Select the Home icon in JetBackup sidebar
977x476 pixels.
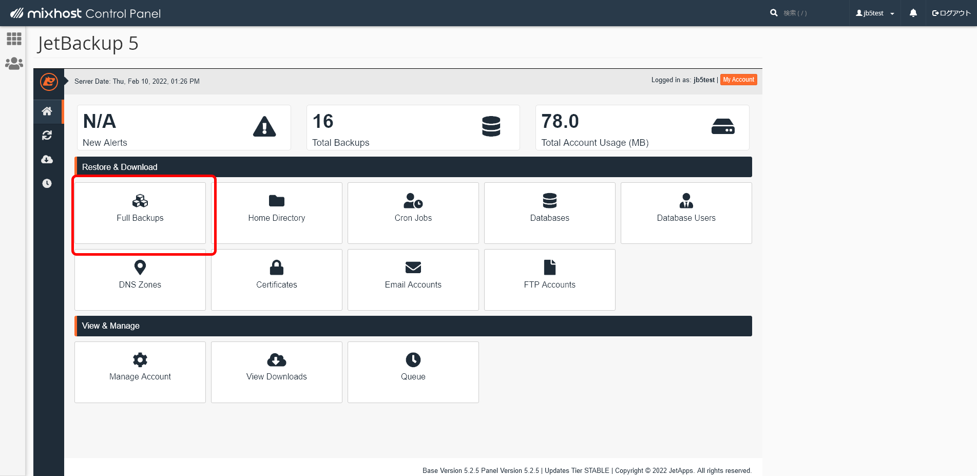47,111
